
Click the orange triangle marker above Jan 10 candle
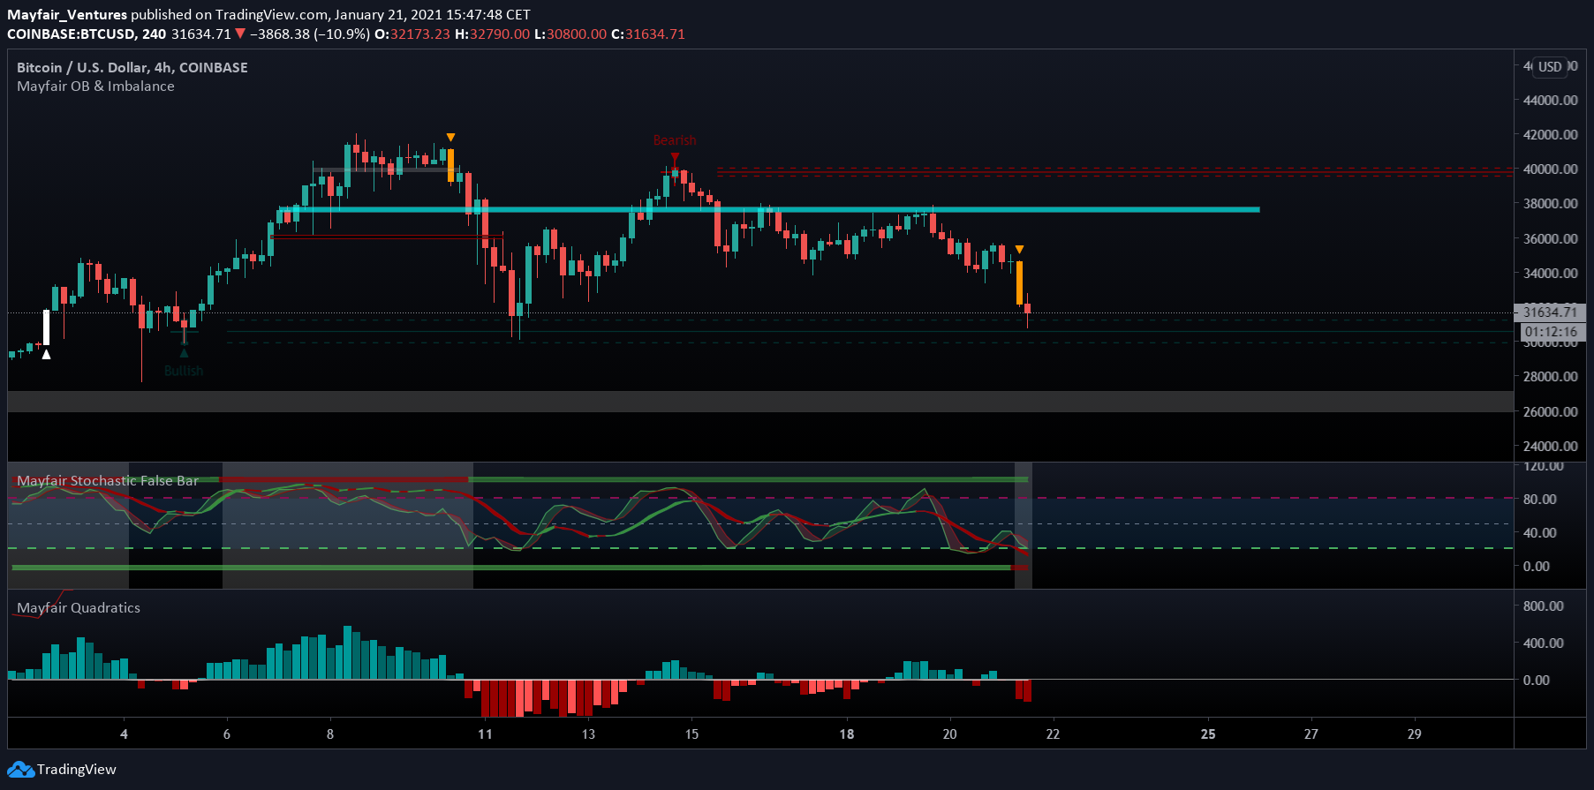[450, 138]
